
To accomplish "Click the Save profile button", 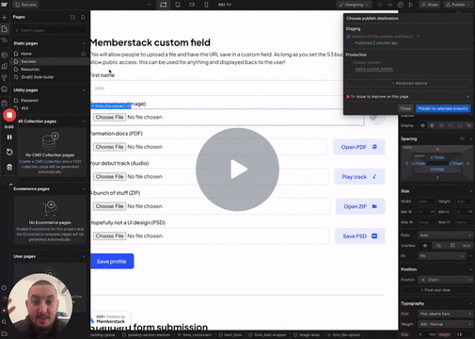I will 112,262.
